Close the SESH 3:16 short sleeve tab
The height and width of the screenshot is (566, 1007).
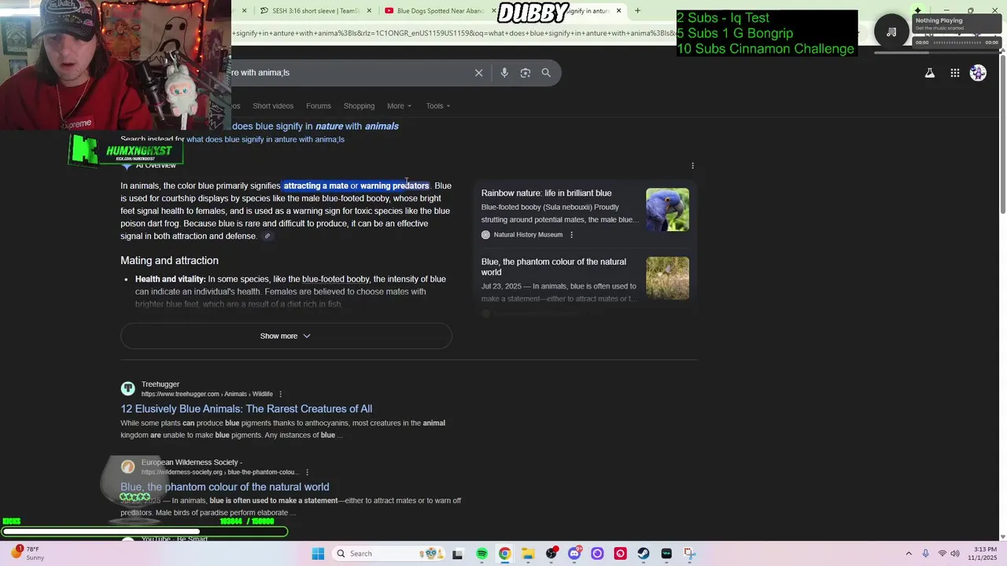click(x=369, y=11)
